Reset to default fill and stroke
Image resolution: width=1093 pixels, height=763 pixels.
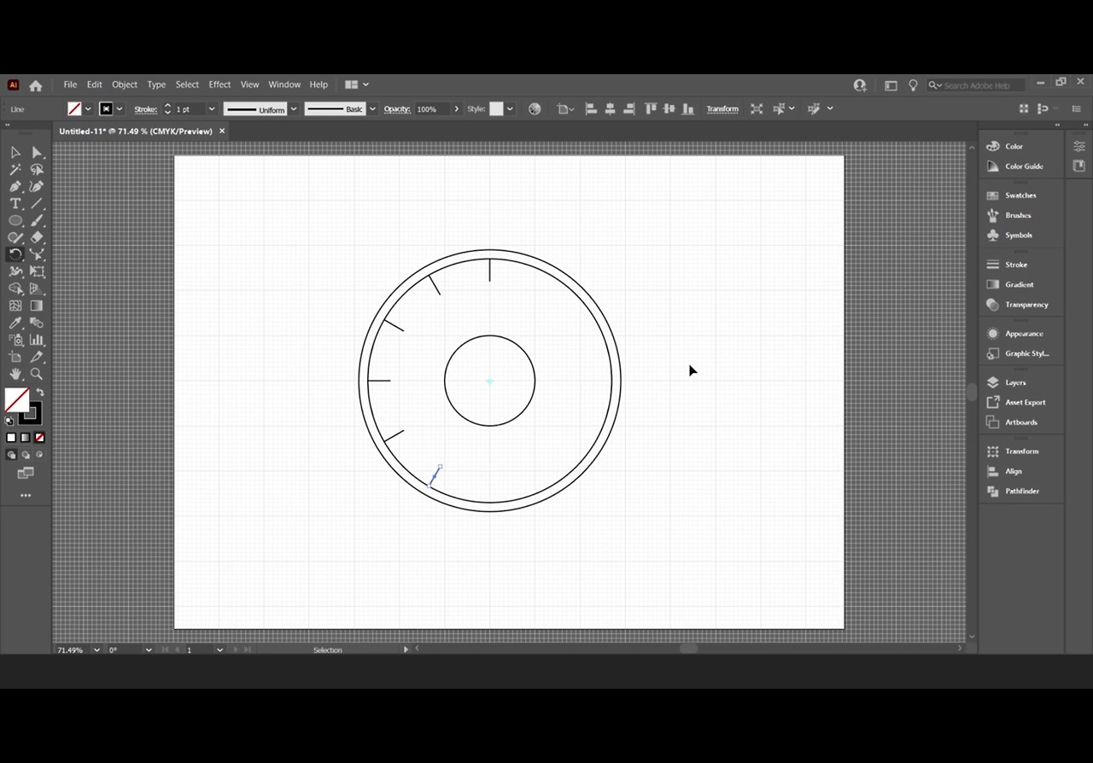click(9, 421)
